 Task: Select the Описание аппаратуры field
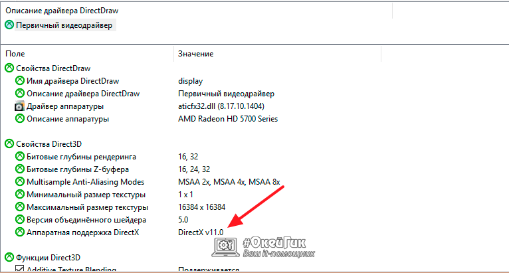(68, 119)
